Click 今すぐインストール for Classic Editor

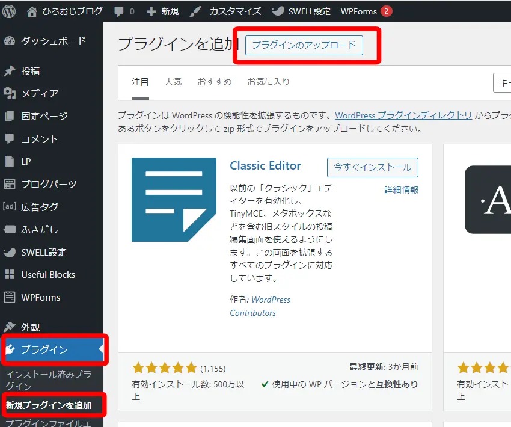point(372,167)
